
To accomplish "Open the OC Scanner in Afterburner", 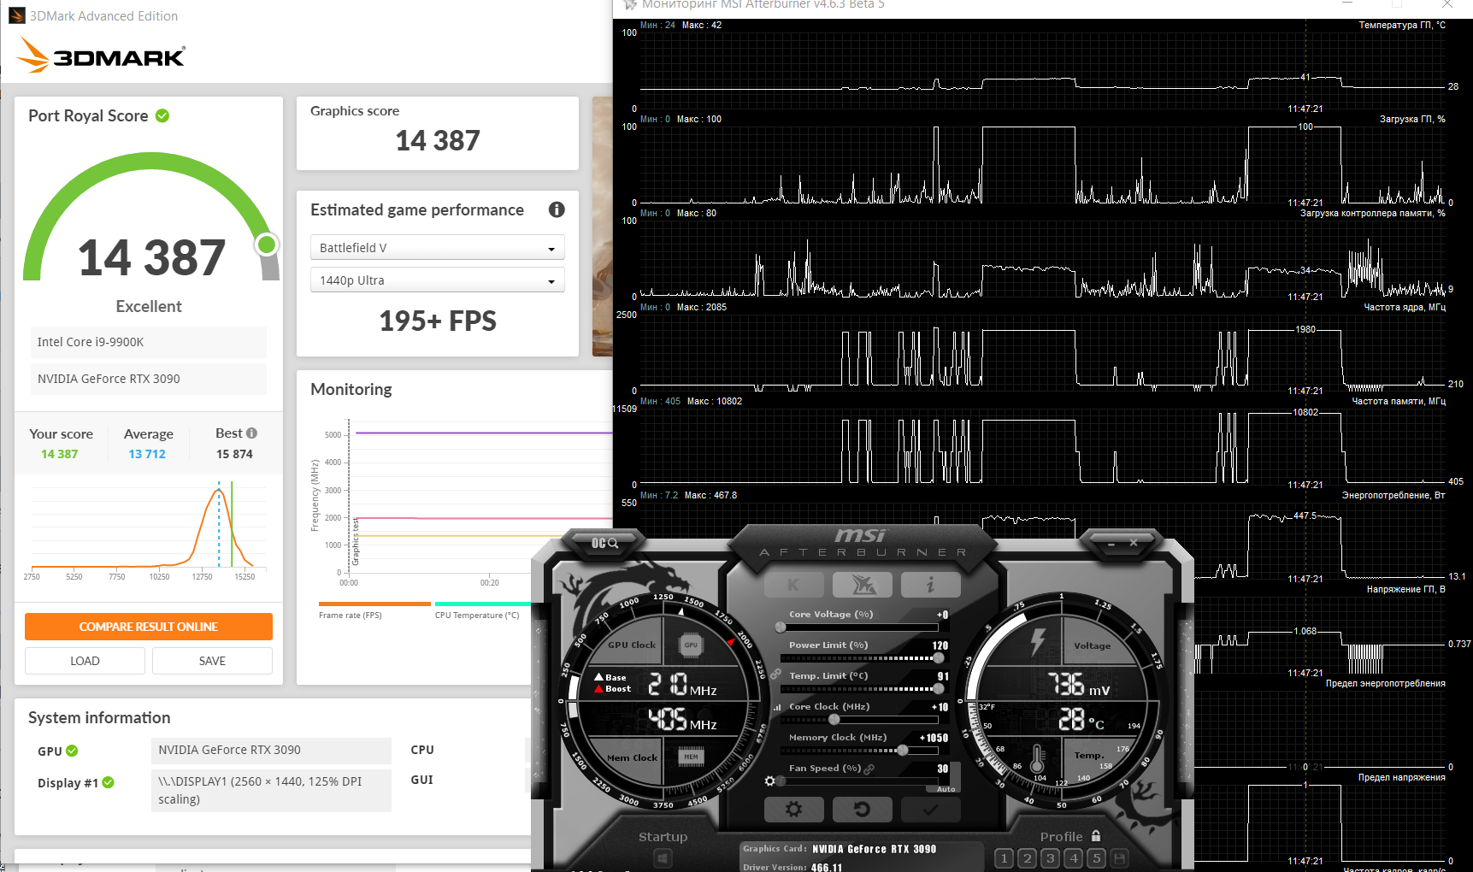I will pos(604,543).
